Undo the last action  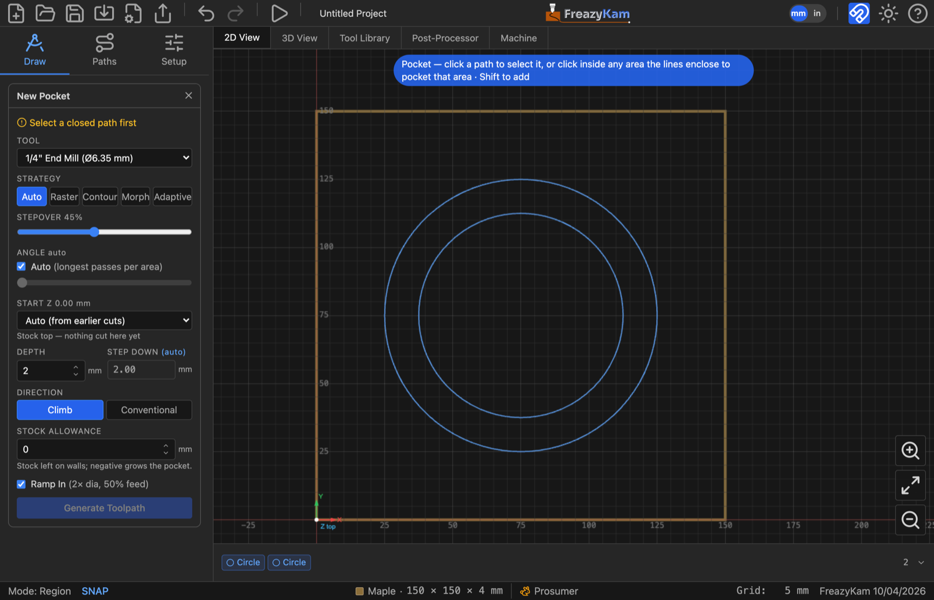point(206,13)
